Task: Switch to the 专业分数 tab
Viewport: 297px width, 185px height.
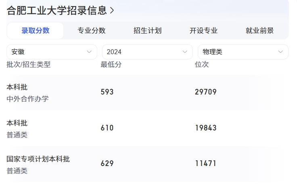Action: click(91, 31)
